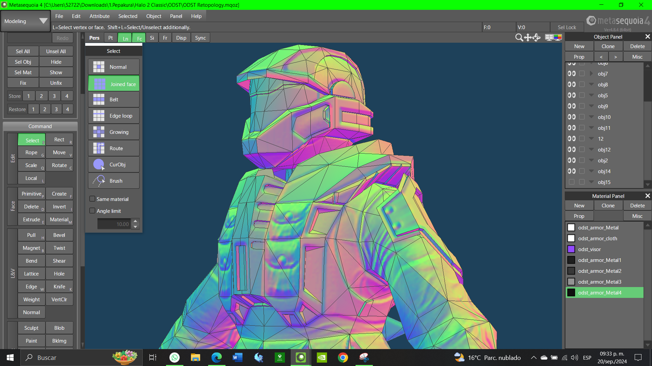652x366 pixels.
Task: Collapse the obj8 tree arrow
Action: 591,84
